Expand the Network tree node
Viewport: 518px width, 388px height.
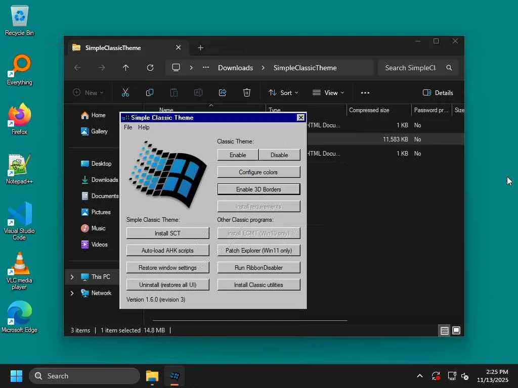pyautogui.click(x=72, y=293)
